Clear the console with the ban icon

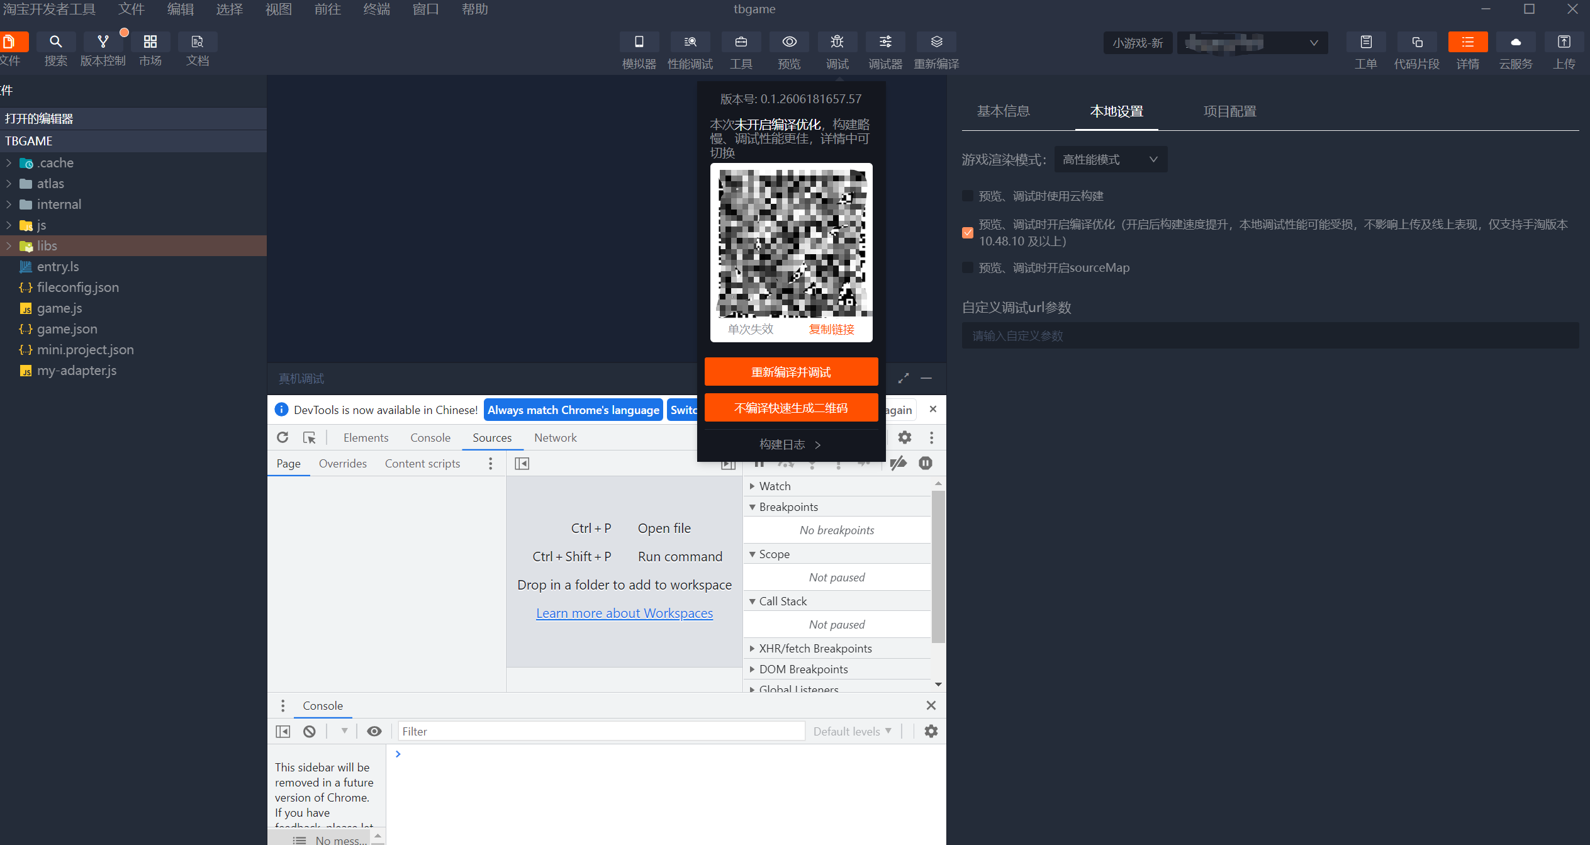click(x=309, y=731)
